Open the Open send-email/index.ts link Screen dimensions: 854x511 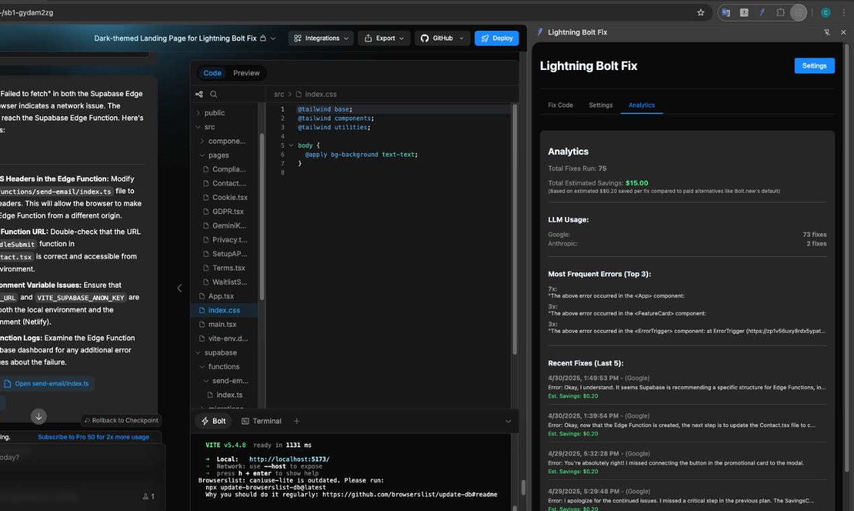pos(48,383)
